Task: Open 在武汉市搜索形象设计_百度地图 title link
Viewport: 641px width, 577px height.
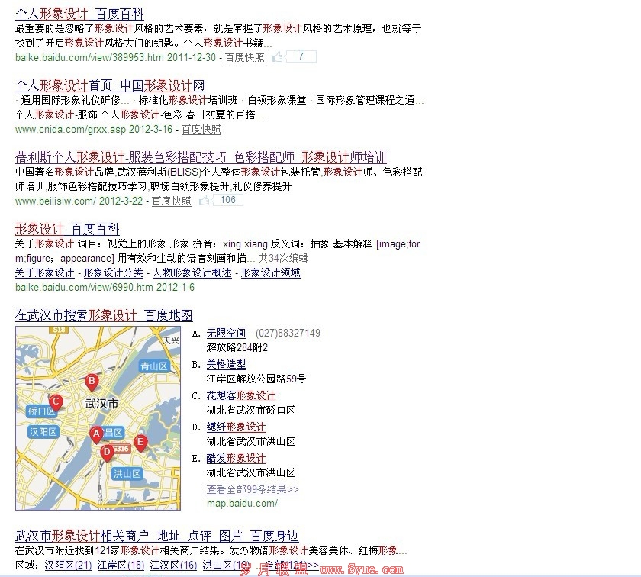Action: (x=104, y=315)
